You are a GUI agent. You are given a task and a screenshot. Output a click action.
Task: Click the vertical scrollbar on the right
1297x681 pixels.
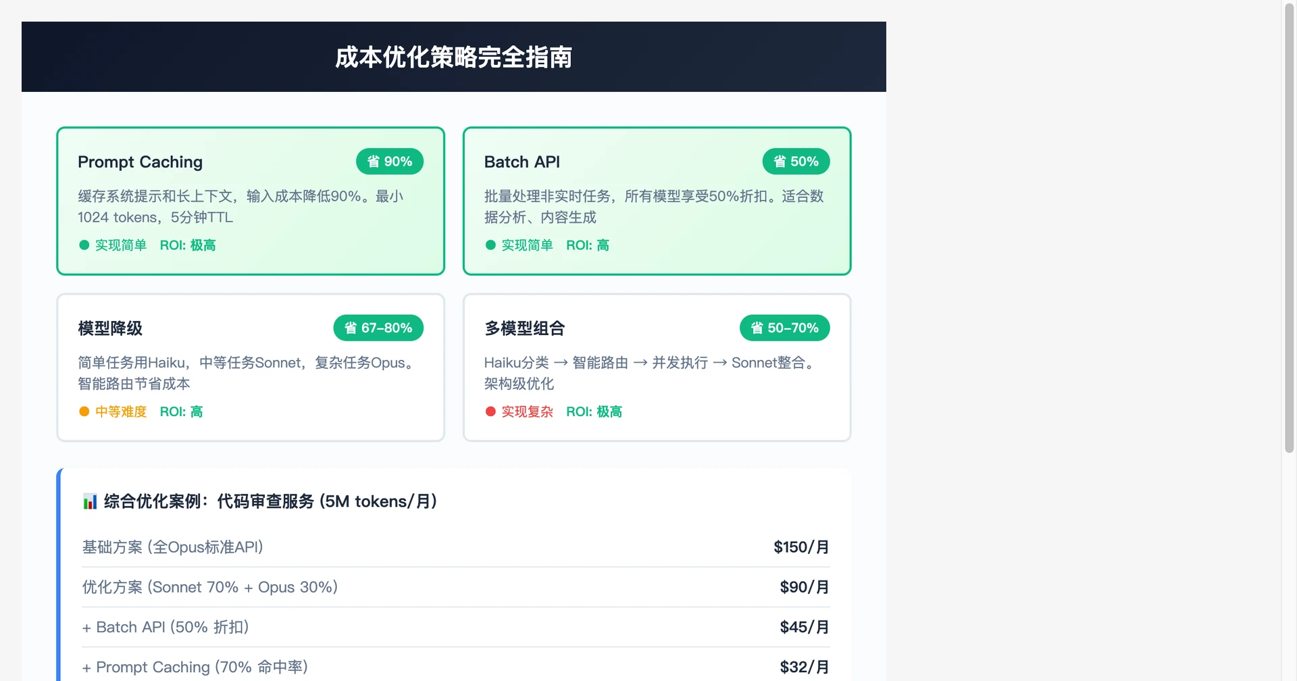[1290, 230]
